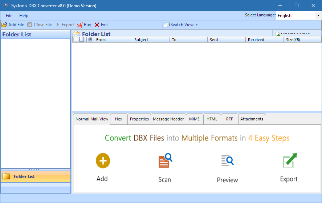Click the red Exit icon
The width and height of the screenshot is (322, 203).
point(97,25)
